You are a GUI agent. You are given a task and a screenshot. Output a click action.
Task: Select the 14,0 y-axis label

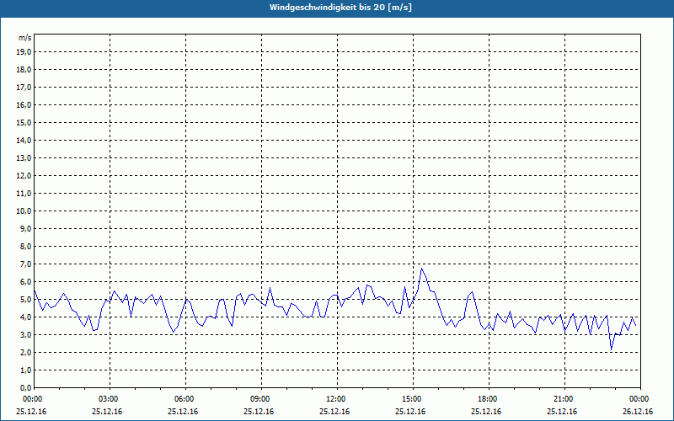click(24, 141)
